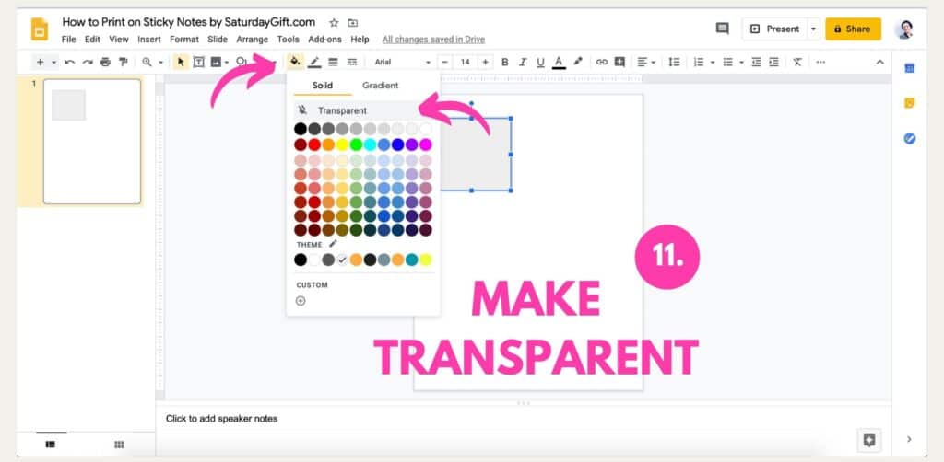The image size is (944, 462).
Task: Open the zoom level dropdown arrow
Action: coord(160,62)
